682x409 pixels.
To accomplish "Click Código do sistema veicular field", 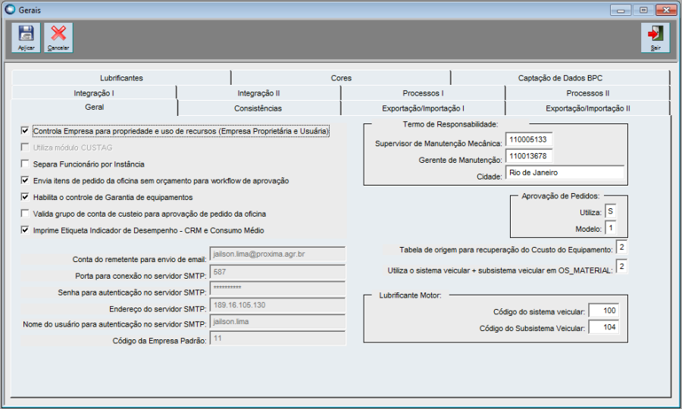I will 603,311.
